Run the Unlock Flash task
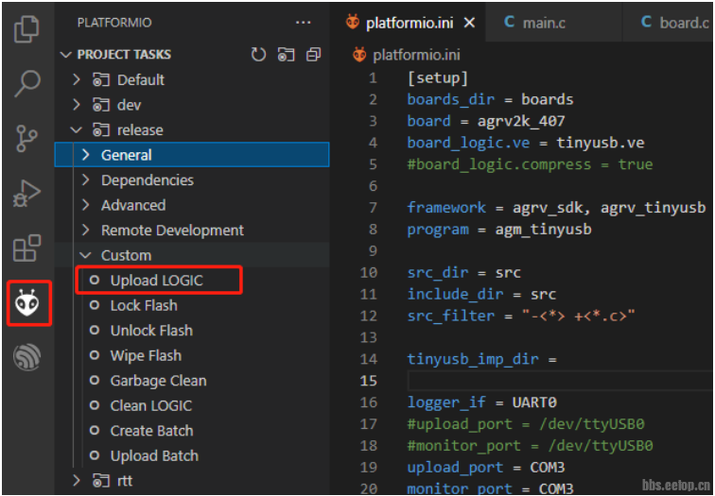Image resolution: width=715 pixels, height=496 pixels. pyautogui.click(x=151, y=331)
